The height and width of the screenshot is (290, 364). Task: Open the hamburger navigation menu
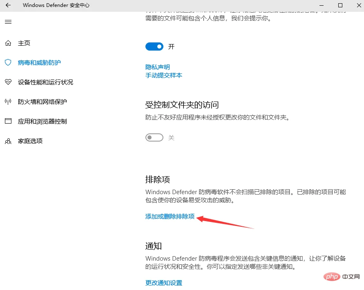coord(8,22)
